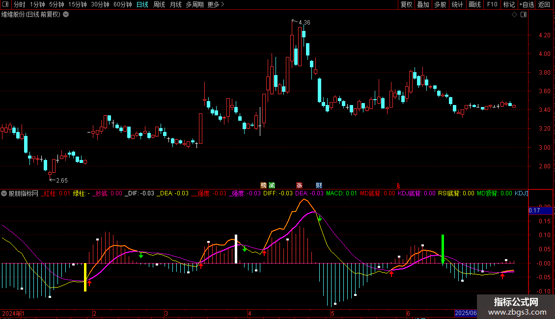Switch to 分时 intraday view
The width and height of the screenshot is (555, 319).
click(x=20, y=4)
